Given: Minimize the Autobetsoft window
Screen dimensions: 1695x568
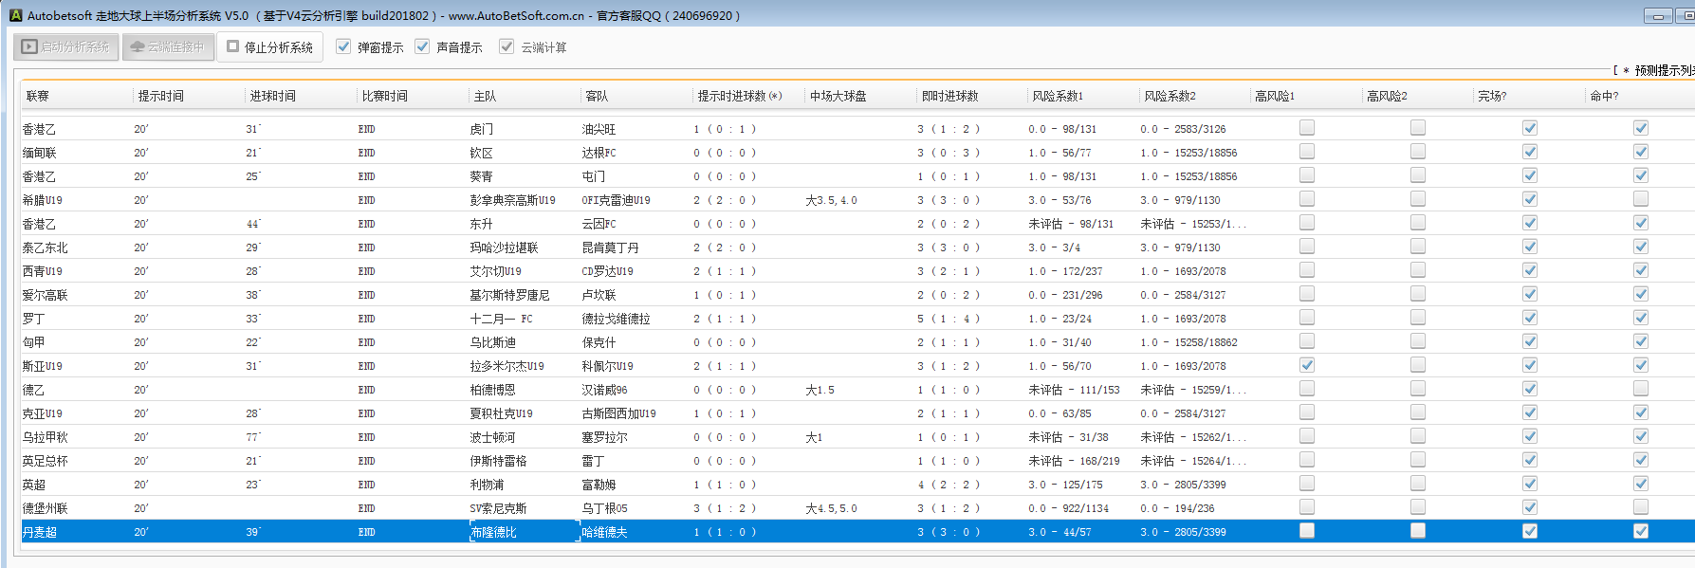Looking at the screenshot, I should (x=1658, y=16).
